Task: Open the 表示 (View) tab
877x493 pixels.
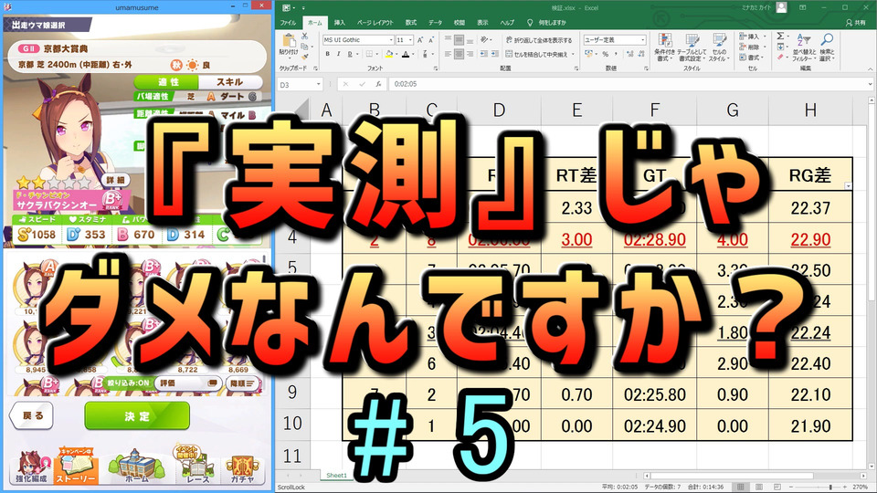Action: [482, 23]
